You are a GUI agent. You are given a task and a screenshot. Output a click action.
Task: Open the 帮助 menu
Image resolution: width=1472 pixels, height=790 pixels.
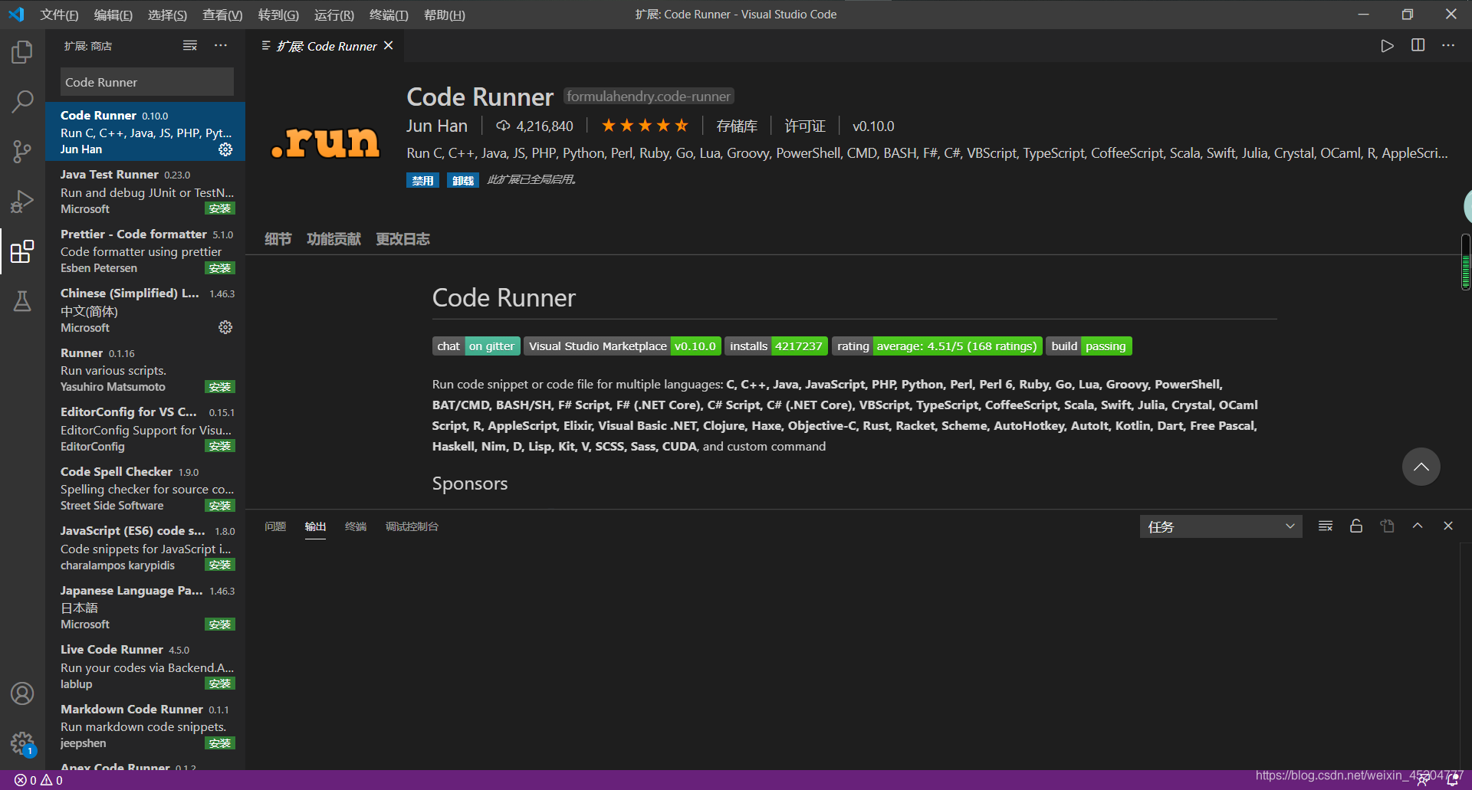(444, 15)
